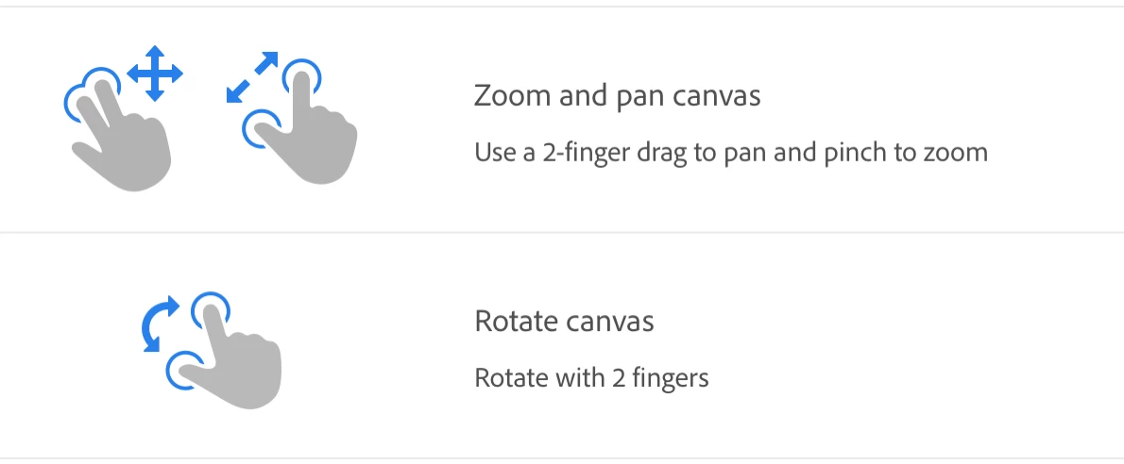
Task: Click the four-way move arrows icon
Action: point(155,73)
